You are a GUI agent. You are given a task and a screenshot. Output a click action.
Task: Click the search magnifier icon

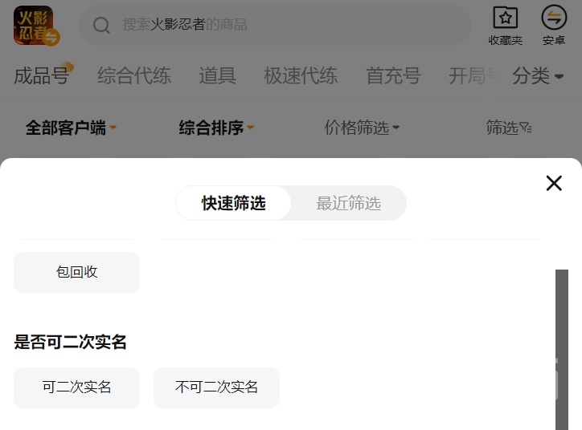(x=101, y=26)
